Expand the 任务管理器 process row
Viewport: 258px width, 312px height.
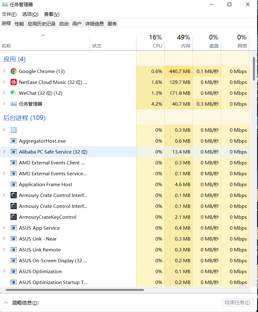[4, 103]
